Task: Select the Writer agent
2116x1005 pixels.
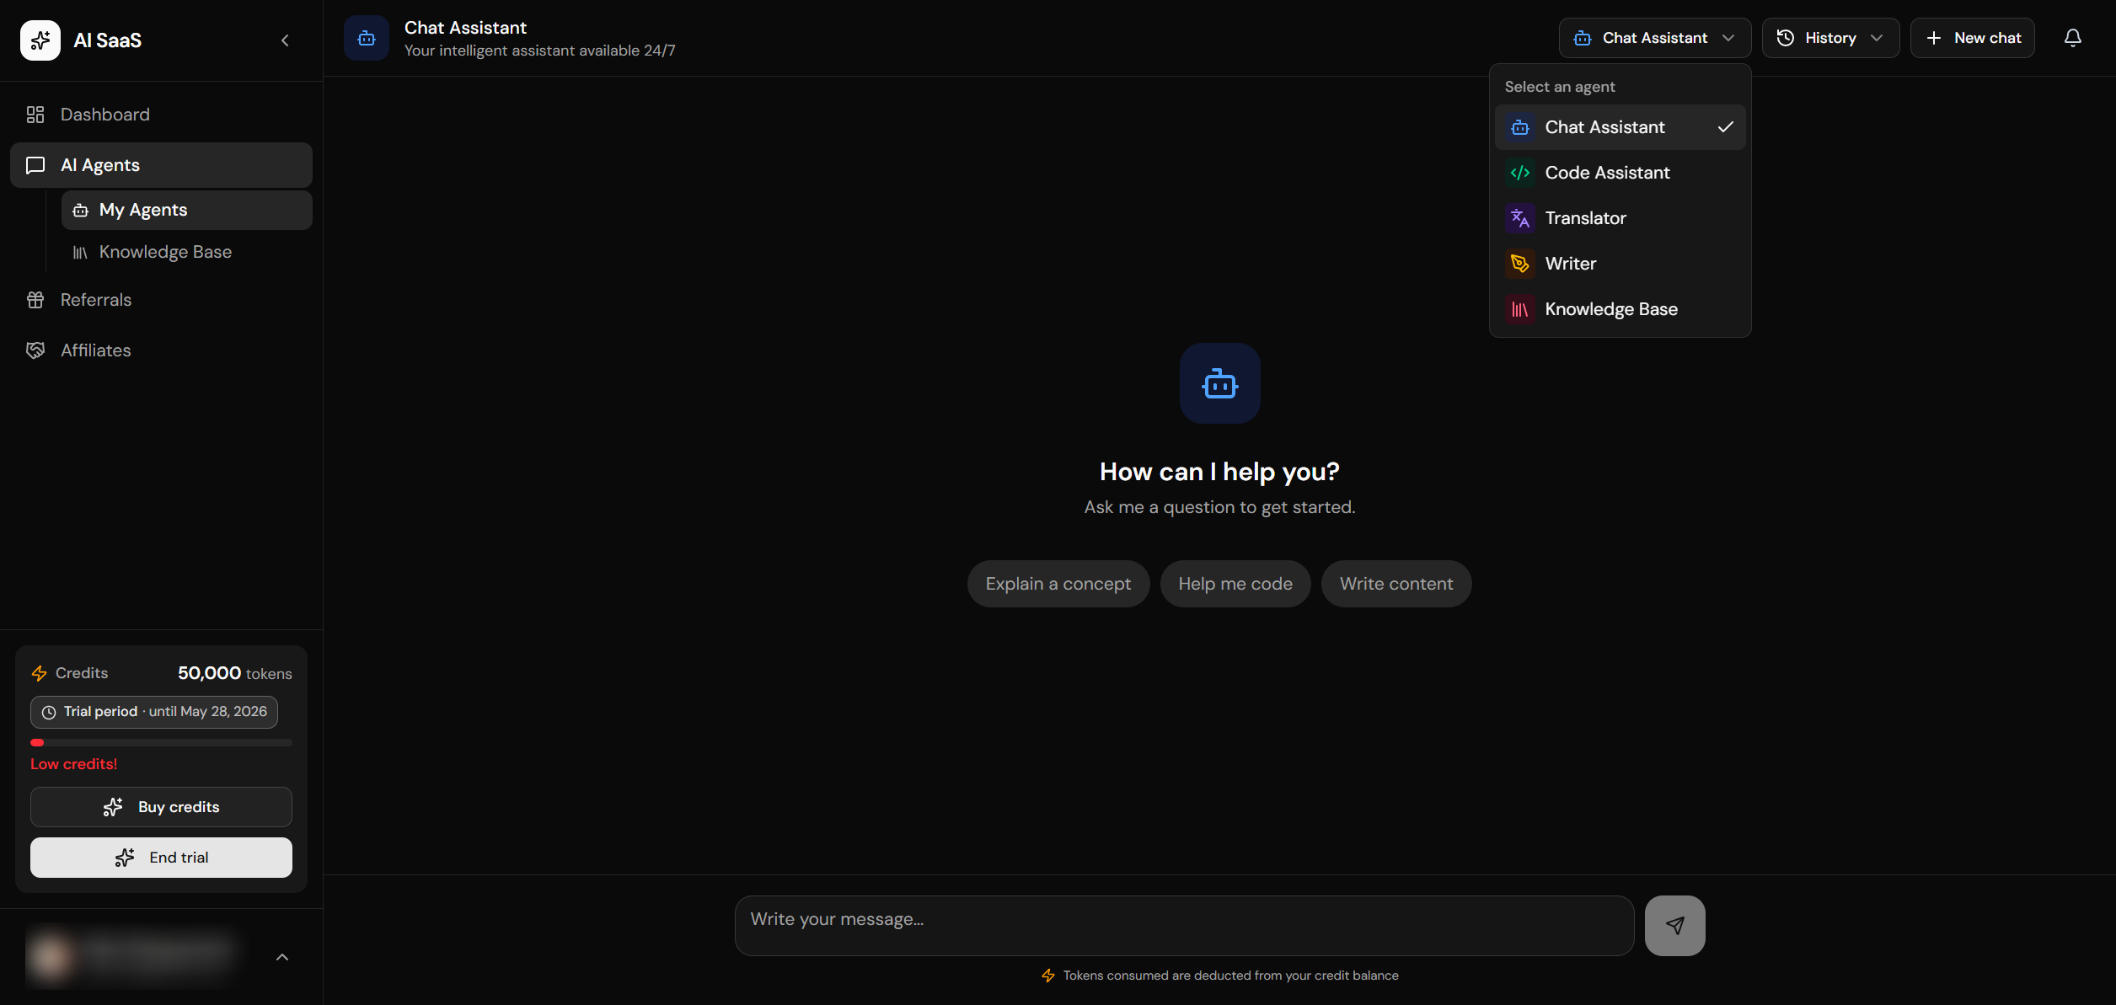Action: click(1620, 264)
